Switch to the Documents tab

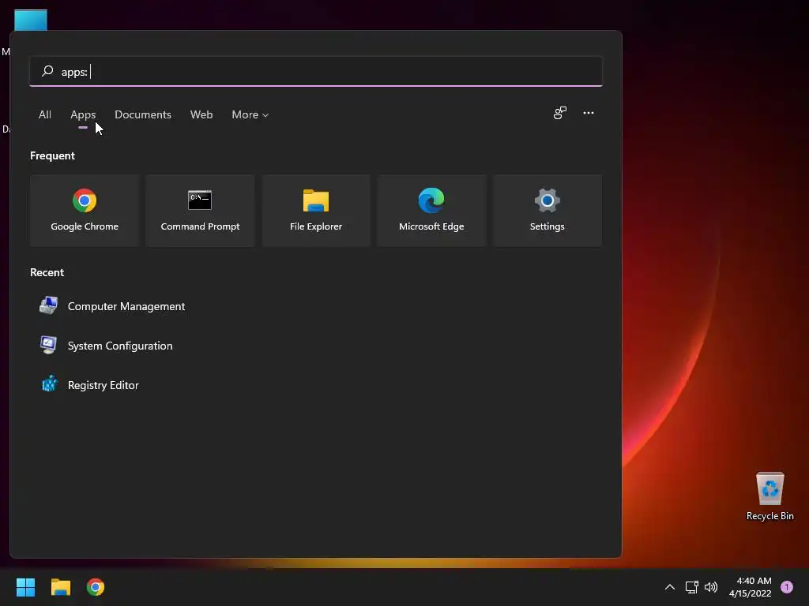[143, 114]
